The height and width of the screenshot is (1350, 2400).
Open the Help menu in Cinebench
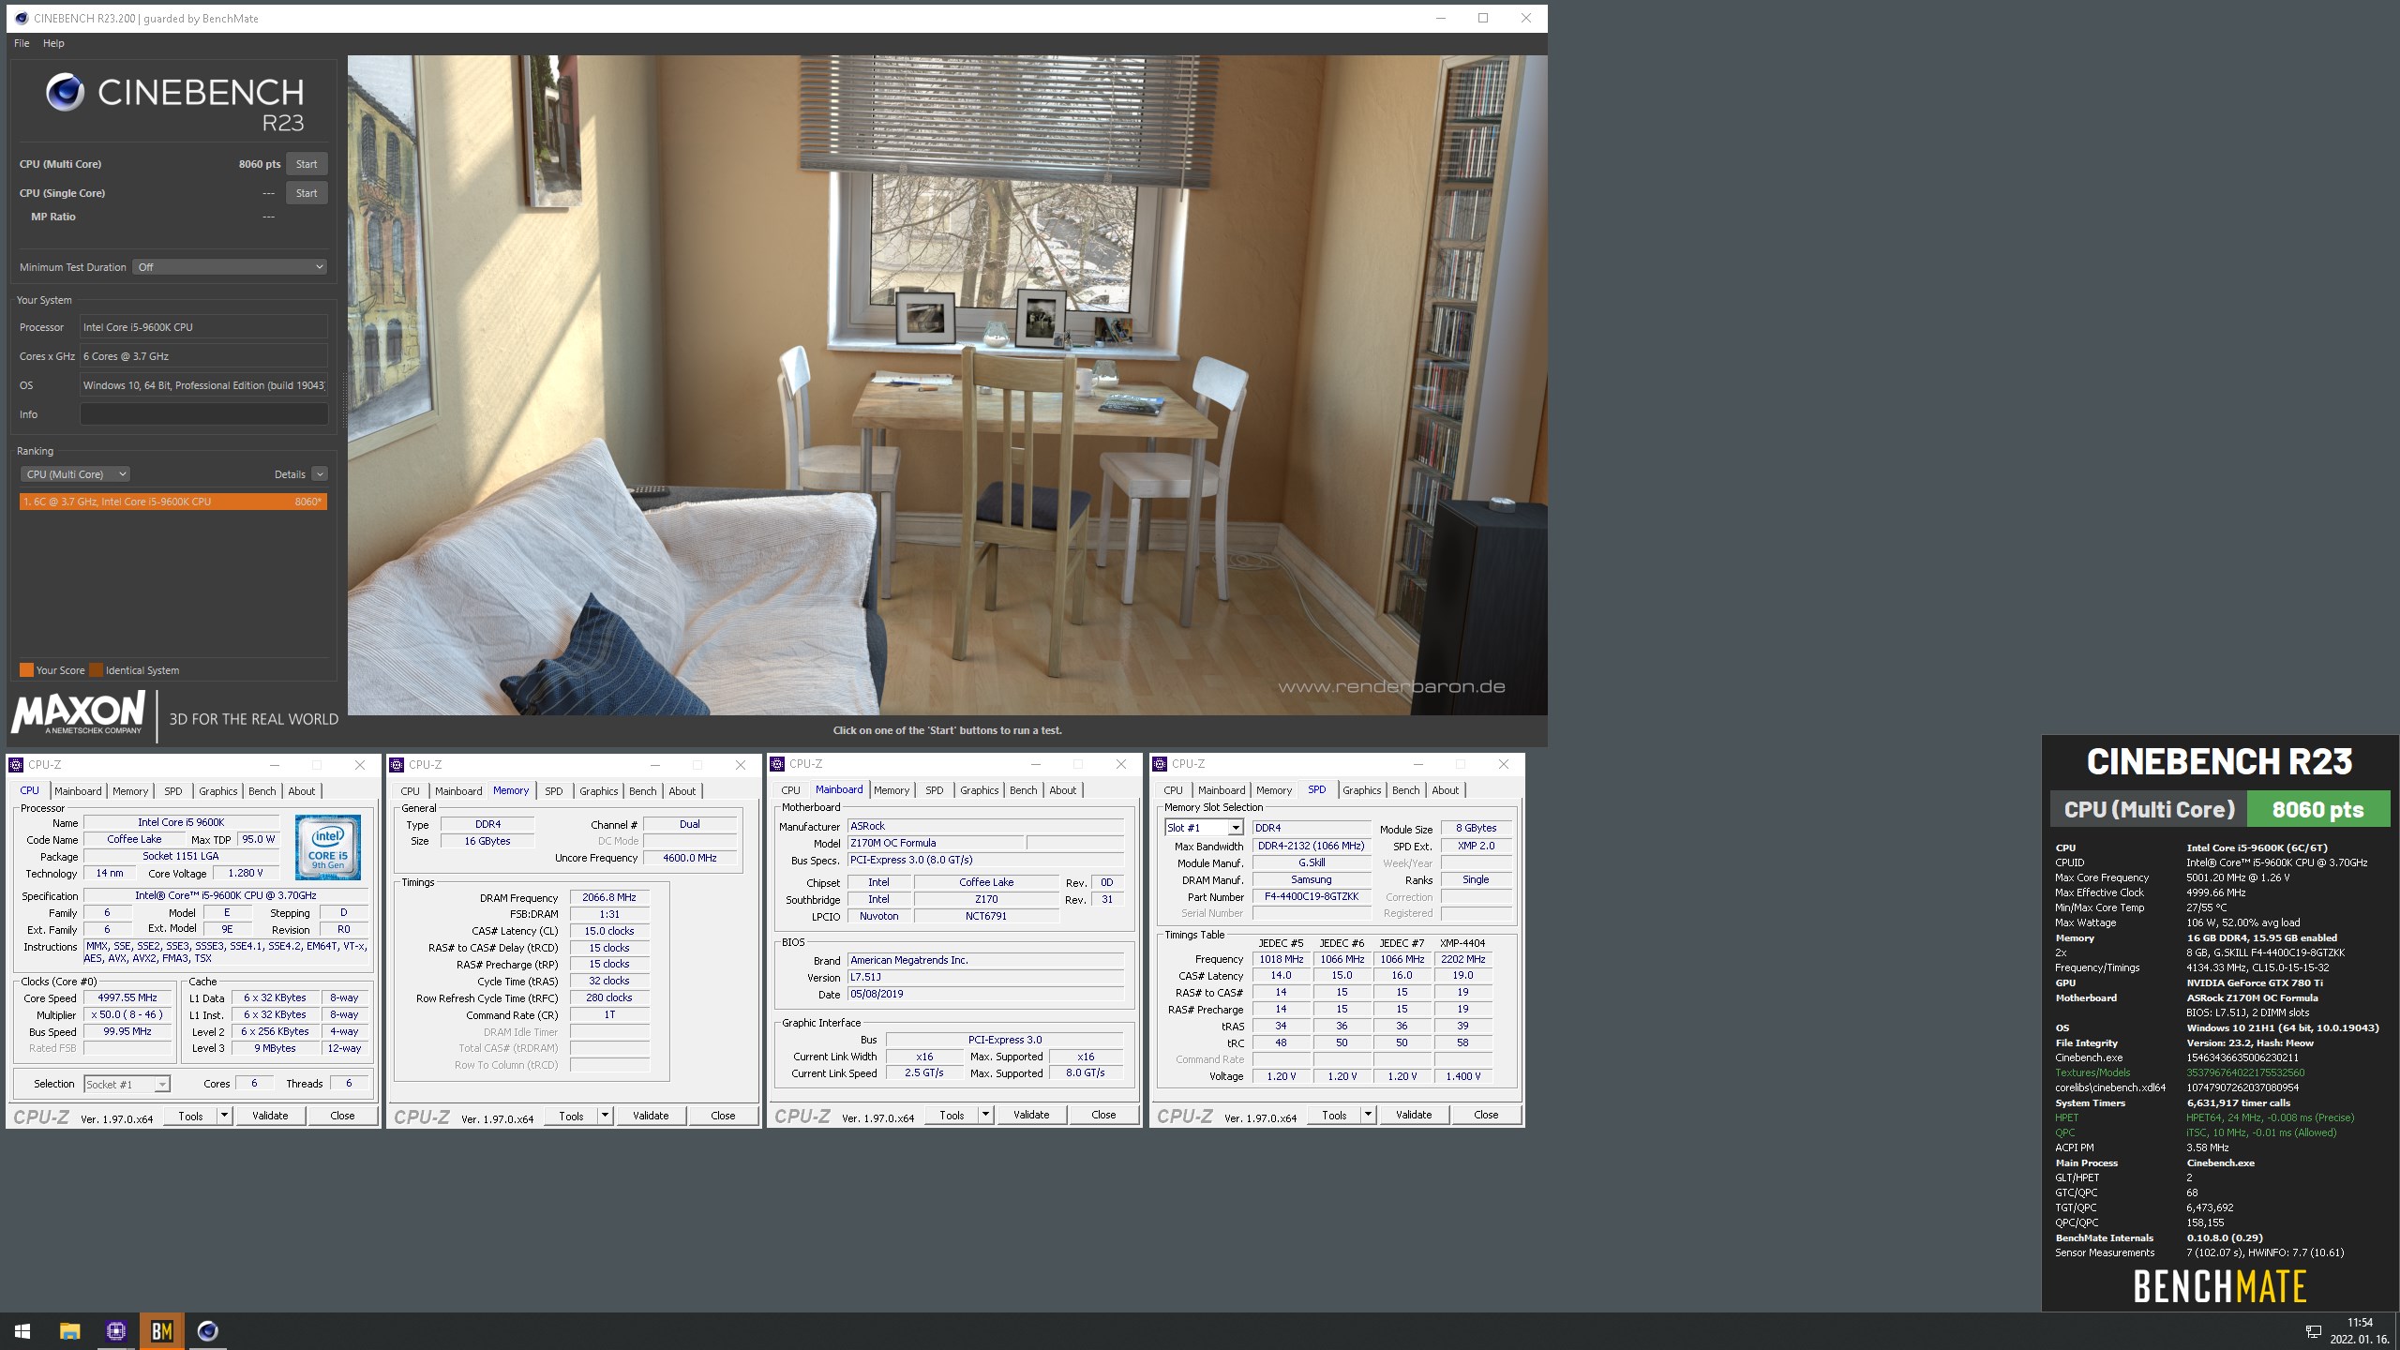click(53, 43)
